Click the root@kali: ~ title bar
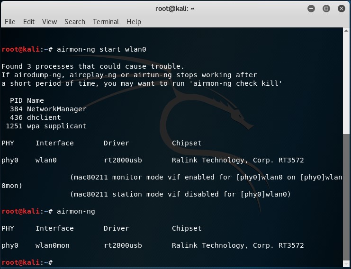The image size is (351, 269). click(175, 9)
